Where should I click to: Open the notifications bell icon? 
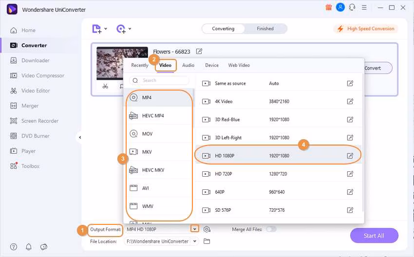29,247
